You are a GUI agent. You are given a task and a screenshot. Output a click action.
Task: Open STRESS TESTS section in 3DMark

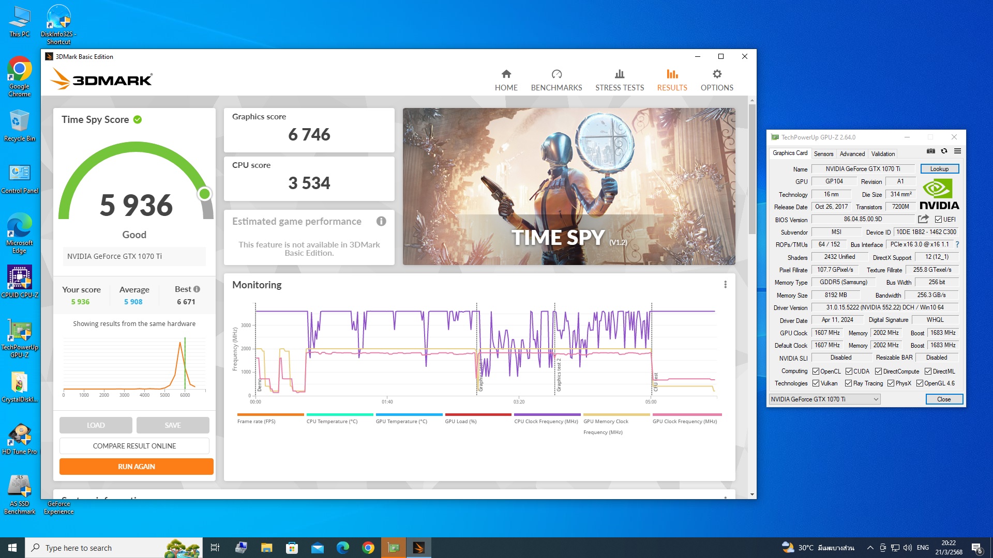[x=620, y=81]
